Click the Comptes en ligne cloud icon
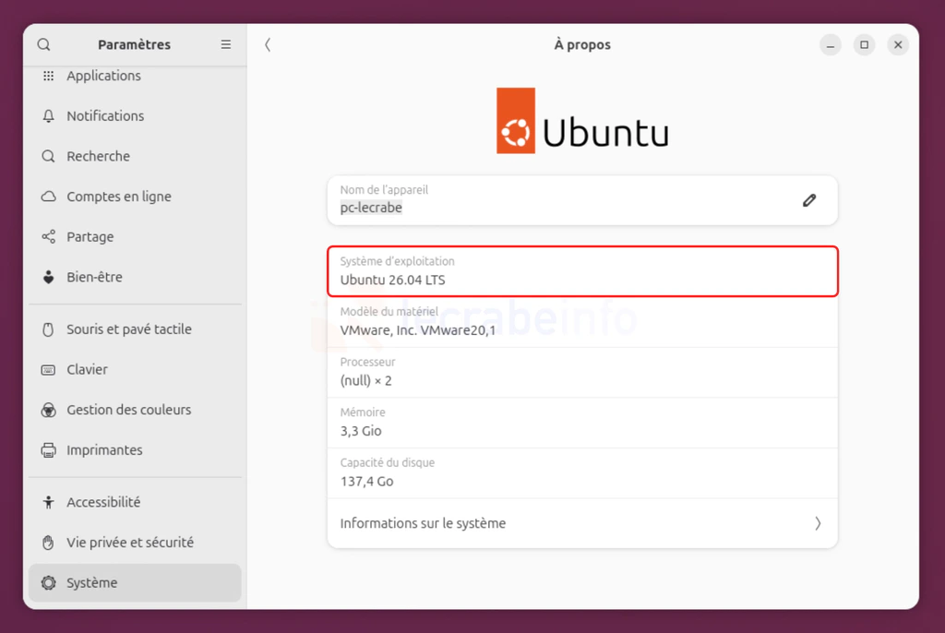 click(x=48, y=197)
